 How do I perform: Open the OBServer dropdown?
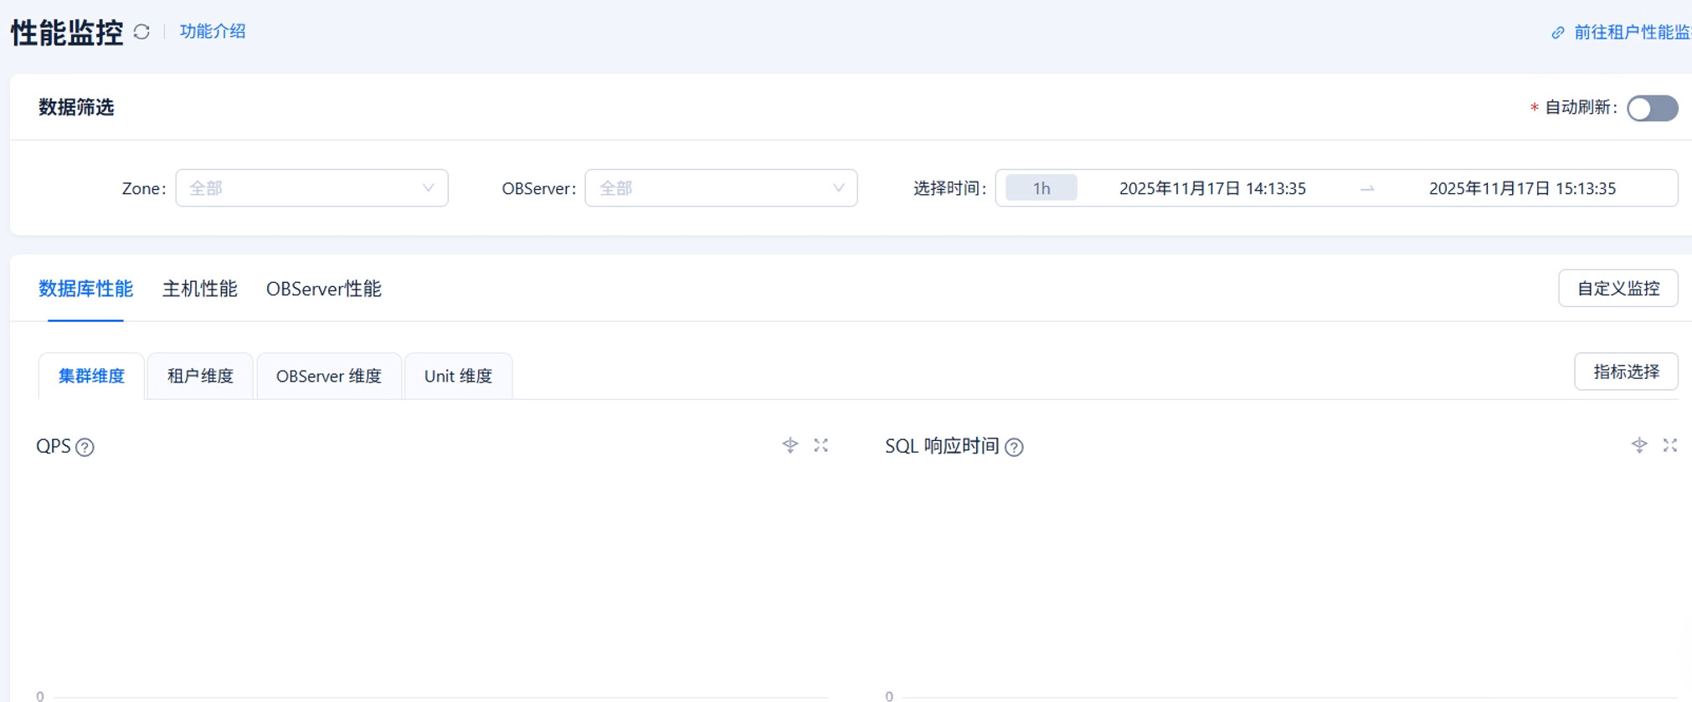pos(720,188)
